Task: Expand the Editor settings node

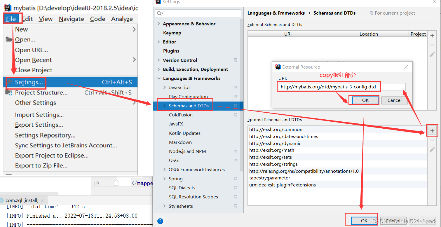Action: 159,42
